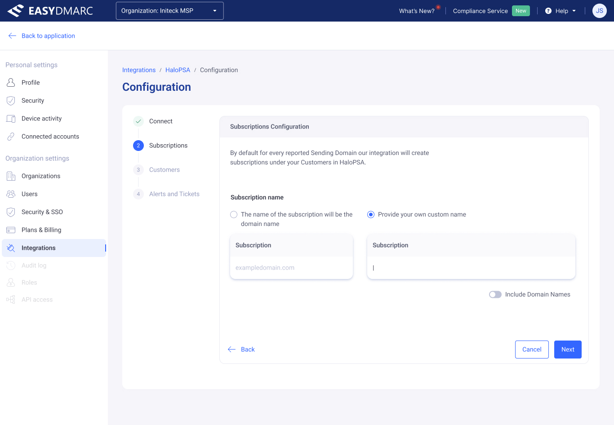Click the back arrow icon beside Back to application
The height and width of the screenshot is (425, 614).
pyautogui.click(x=12, y=36)
